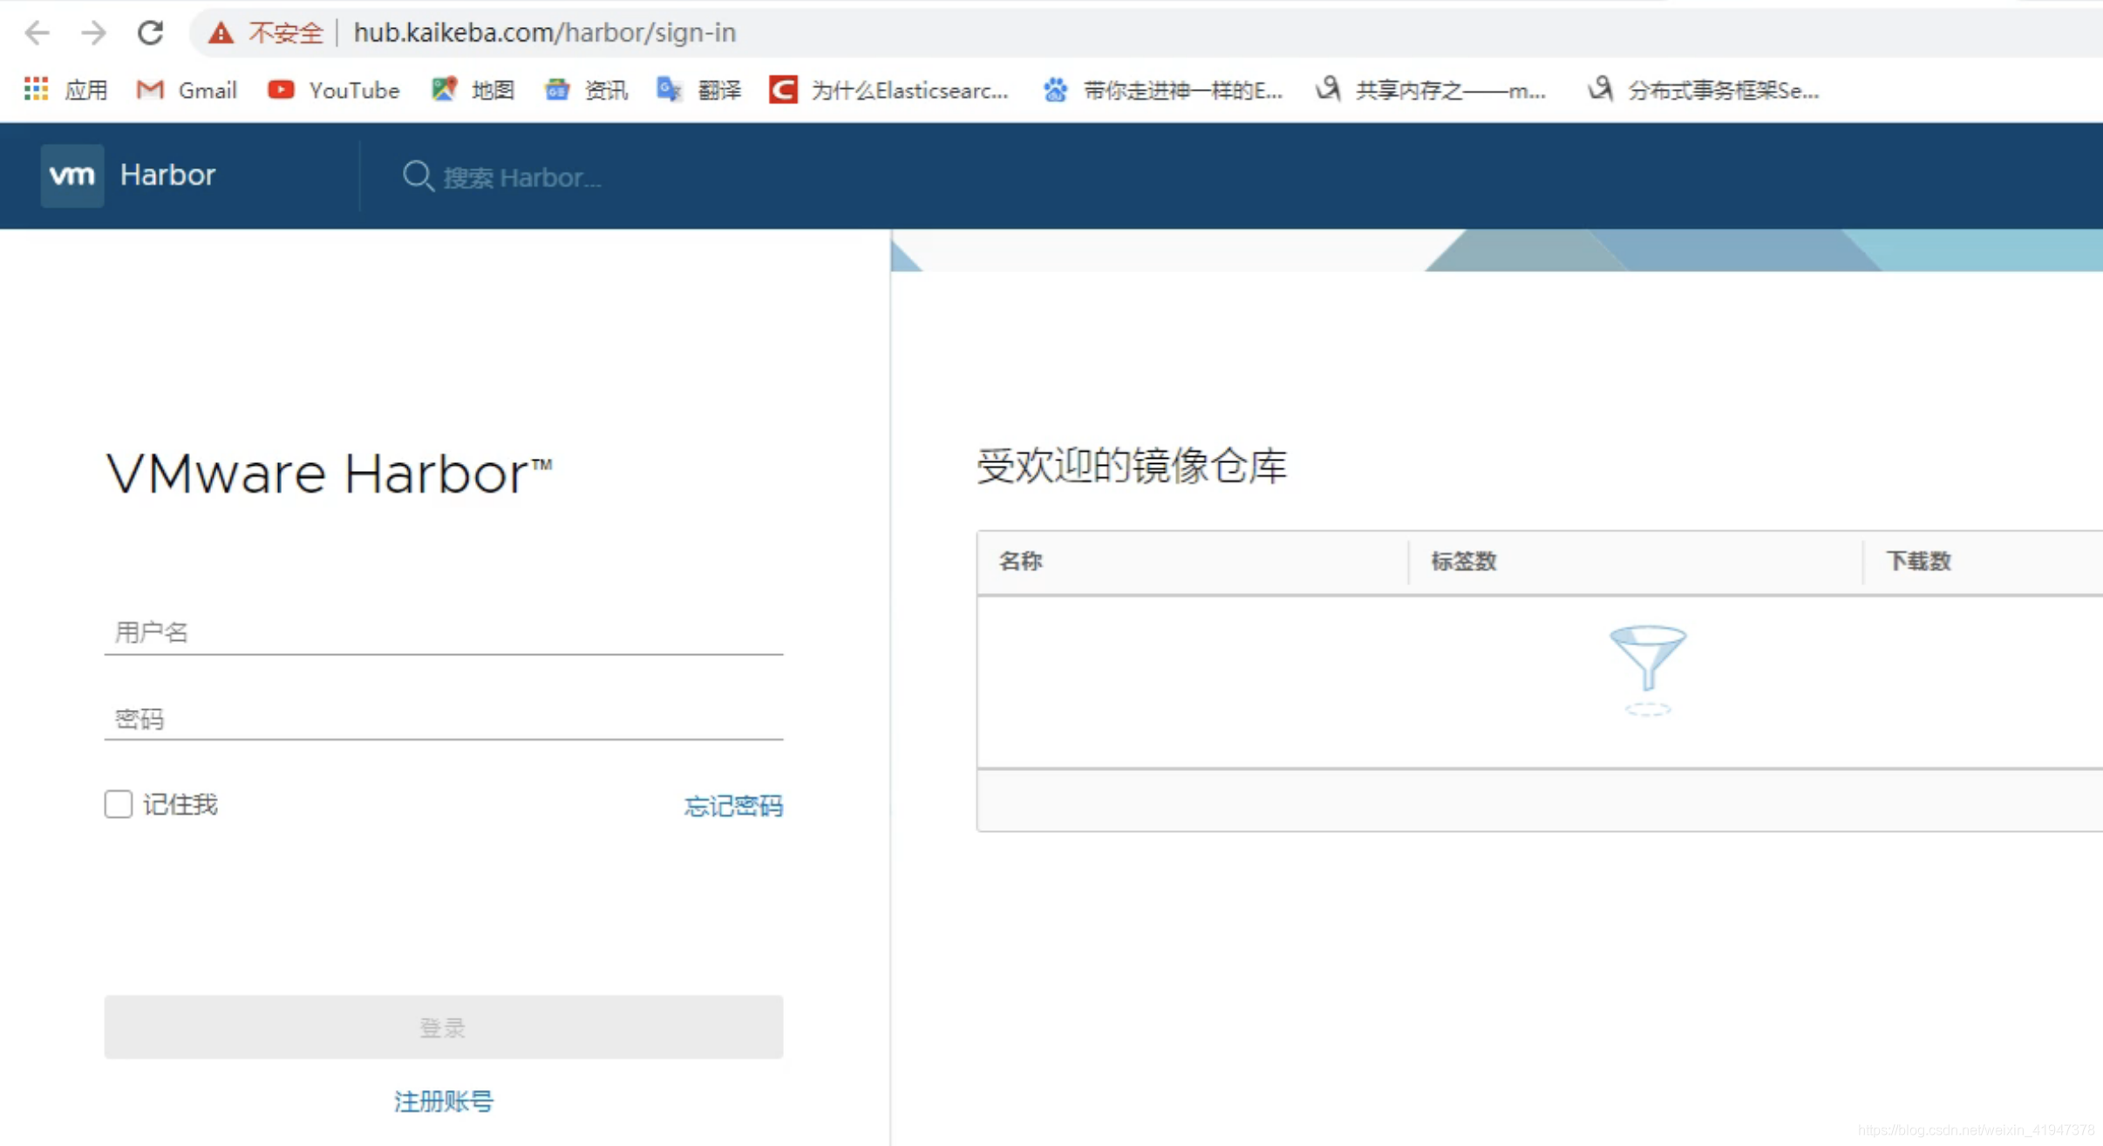Click the 密码 password input field

point(445,720)
